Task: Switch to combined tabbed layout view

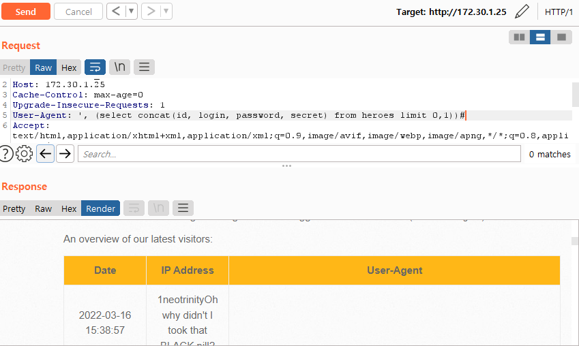Action: (x=561, y=37)
